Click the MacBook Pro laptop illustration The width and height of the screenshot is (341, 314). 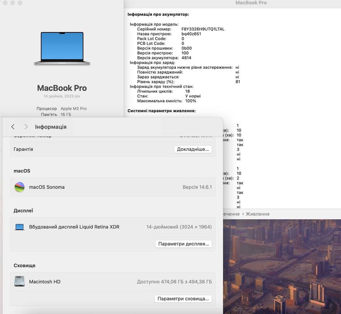[62, 49]
